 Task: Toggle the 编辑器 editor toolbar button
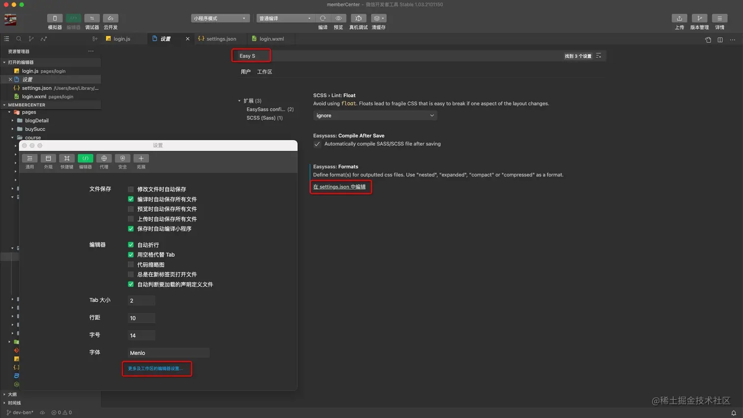pos(73,18)
